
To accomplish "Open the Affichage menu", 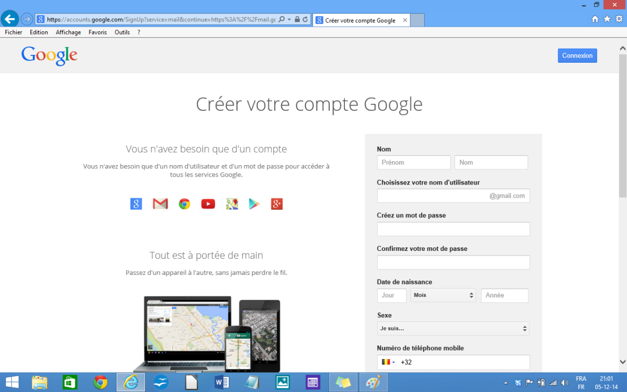I will (x=68, y=32).
